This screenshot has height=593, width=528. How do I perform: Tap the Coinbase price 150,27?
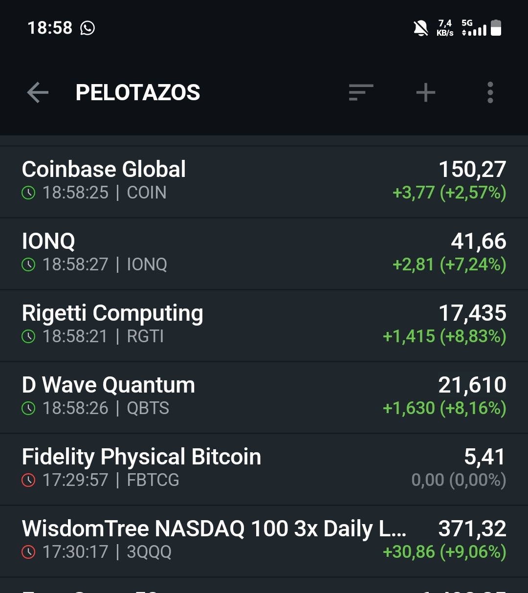pos(472,170)
